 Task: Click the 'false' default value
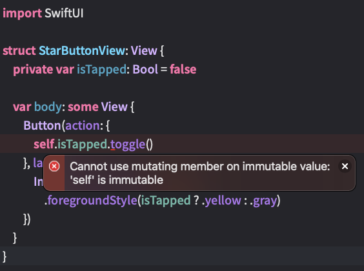pyautogui.click(x=183, y=70)
